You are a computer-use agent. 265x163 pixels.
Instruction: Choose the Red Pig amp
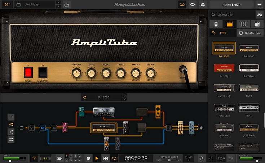click(x=224, y=68)
